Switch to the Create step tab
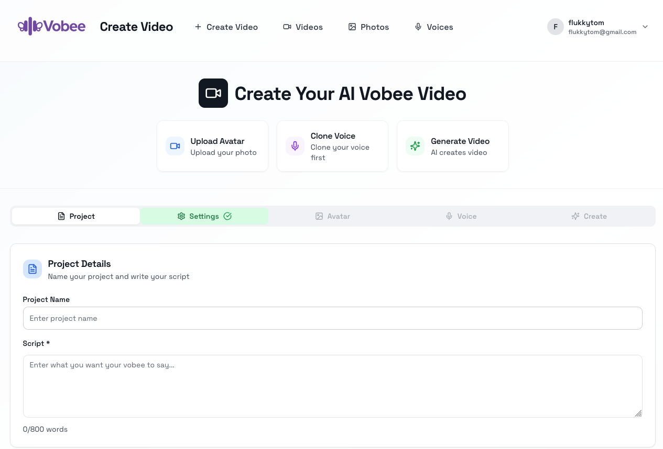The height and width of the screenshot is (449, 663). tap(589, 216)
